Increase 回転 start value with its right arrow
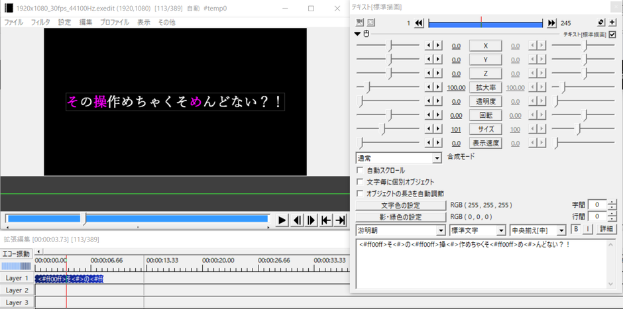 tap(438, 115)
